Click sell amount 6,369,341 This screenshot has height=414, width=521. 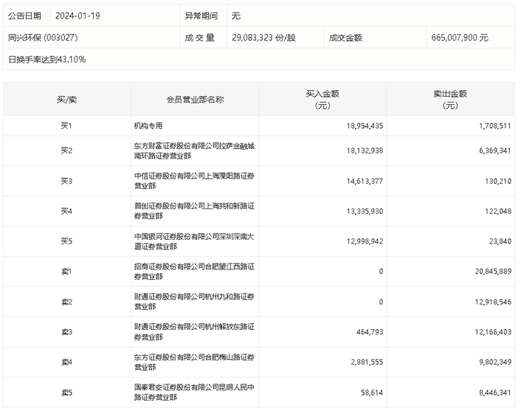pyautogui.click(x=495, y=150)
